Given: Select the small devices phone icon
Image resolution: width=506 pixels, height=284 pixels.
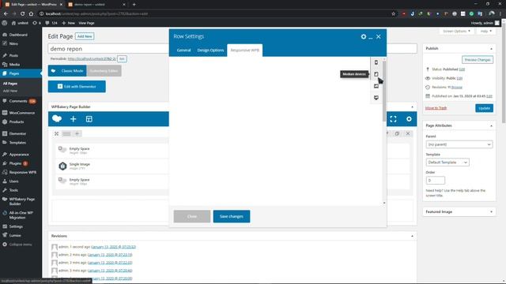Looking at the screenshot, I should coord(376,62).
